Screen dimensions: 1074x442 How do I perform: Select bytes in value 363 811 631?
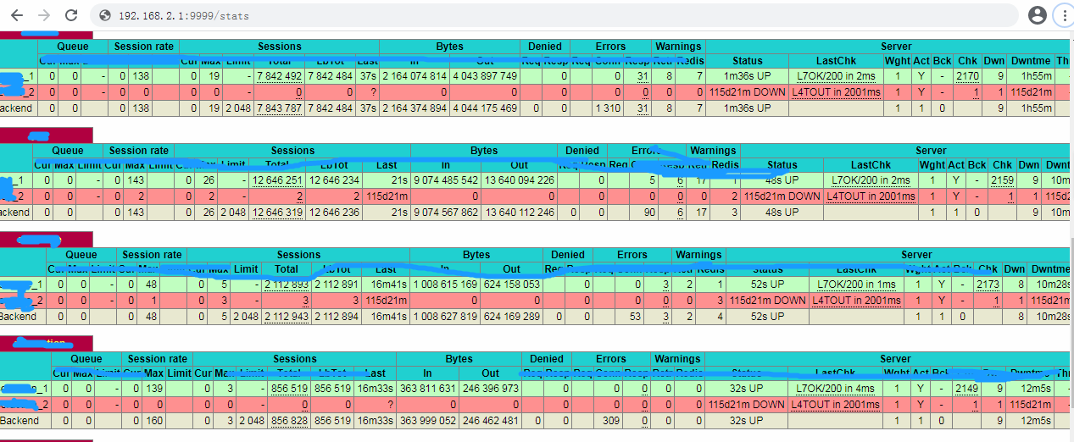click(x=427, y=389)
